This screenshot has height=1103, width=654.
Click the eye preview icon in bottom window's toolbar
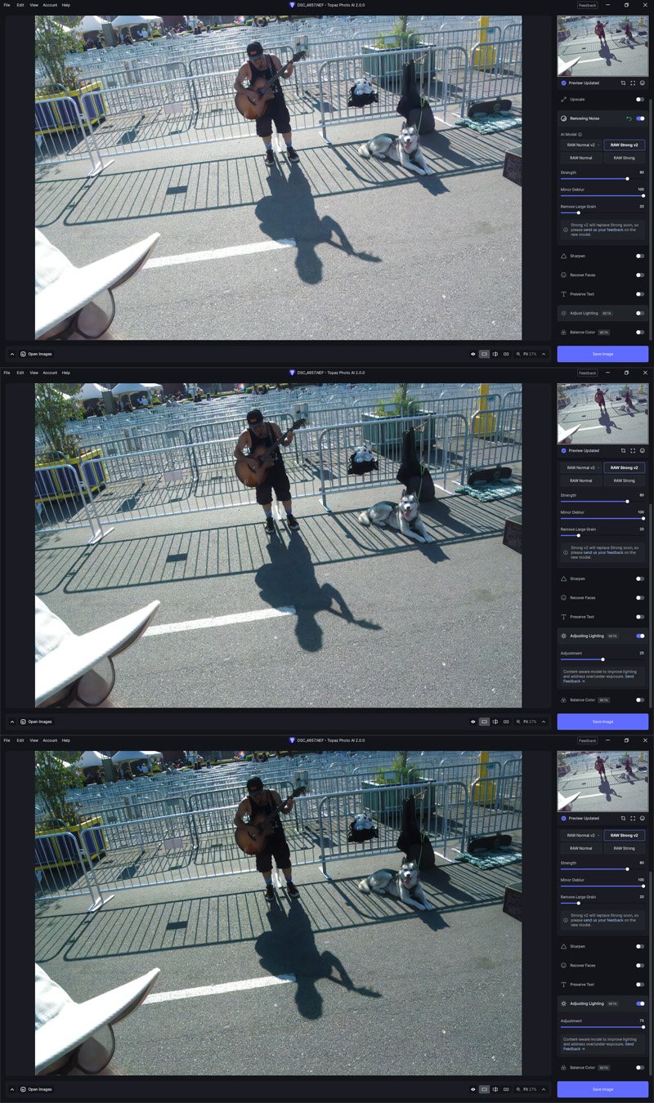coord(473,1089)
